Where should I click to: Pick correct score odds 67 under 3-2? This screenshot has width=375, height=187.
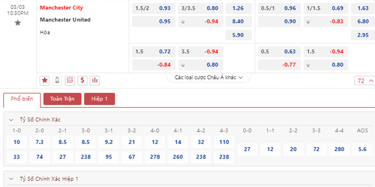click(x=132, y=157)
